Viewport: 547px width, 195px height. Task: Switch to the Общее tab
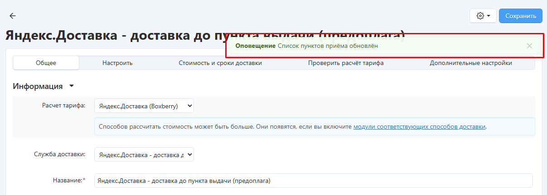coord(46,63)
